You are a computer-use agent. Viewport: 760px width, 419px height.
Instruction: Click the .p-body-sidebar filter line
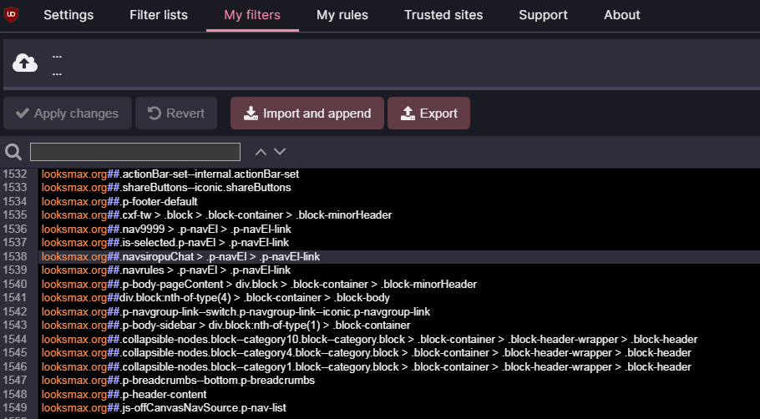(x=225, y=326)
